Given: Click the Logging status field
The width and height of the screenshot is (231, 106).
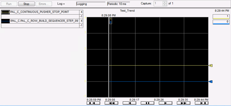Looking at the screenshot, I should [91, 4].
